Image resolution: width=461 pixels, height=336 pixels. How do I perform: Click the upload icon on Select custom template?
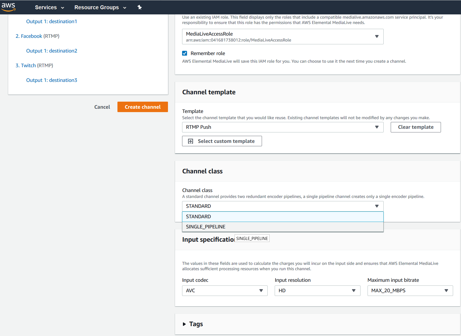[191, 141]
